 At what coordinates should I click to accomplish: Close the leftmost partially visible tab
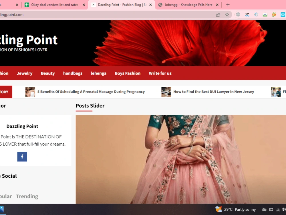coord(17,5)
